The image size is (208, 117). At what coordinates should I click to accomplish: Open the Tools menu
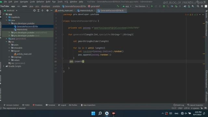(60, 2)
